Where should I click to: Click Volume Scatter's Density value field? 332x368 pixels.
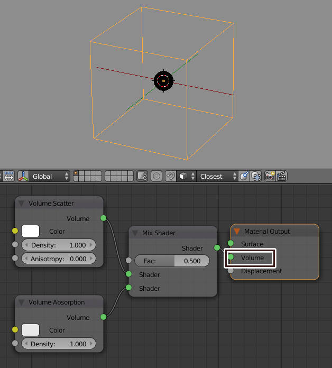(x=59, y=245)
